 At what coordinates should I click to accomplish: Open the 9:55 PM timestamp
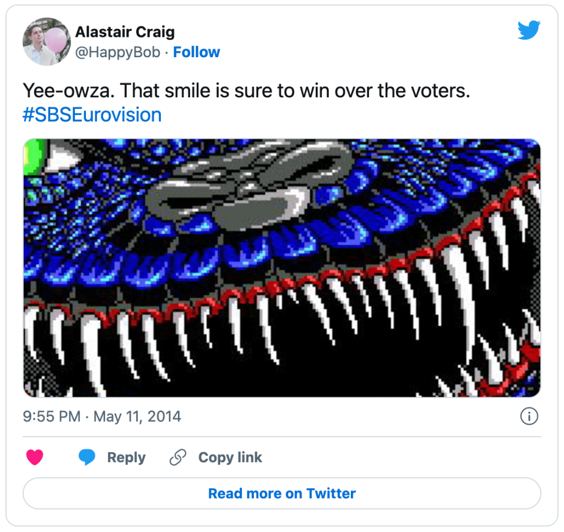[52, 416]
